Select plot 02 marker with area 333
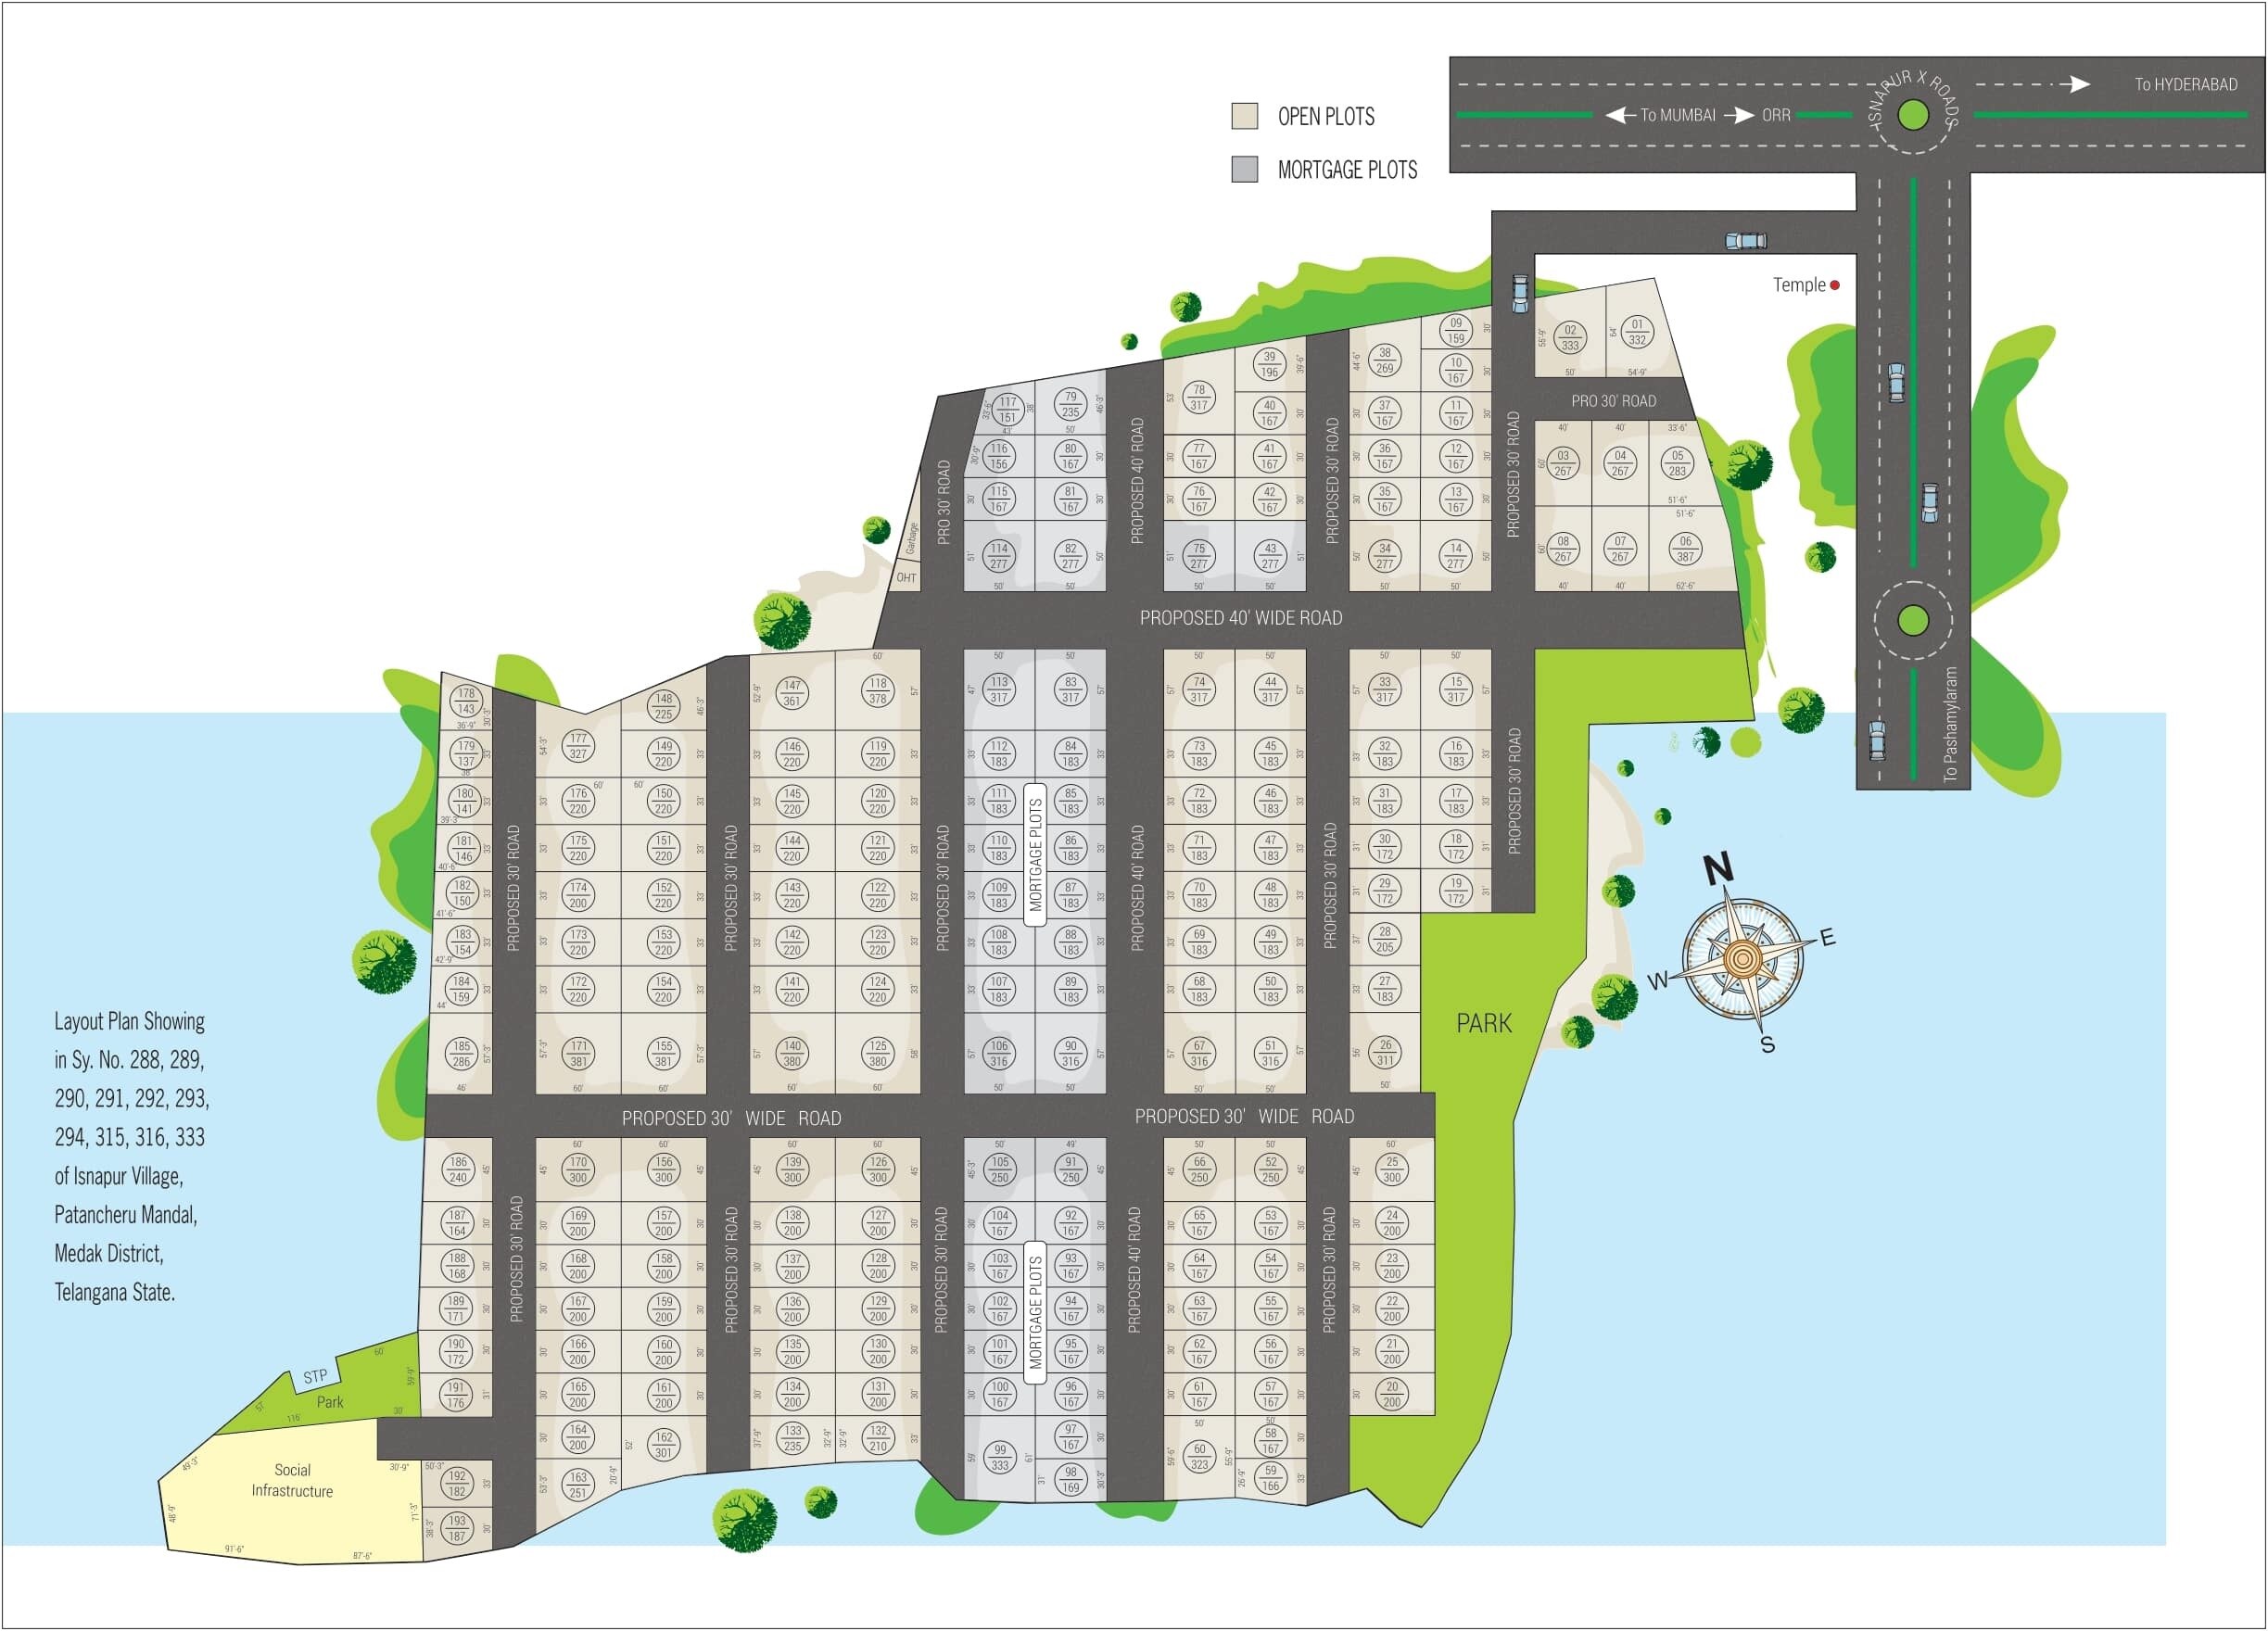This screenshot has height=1631, width=2268. point(1570,338)
